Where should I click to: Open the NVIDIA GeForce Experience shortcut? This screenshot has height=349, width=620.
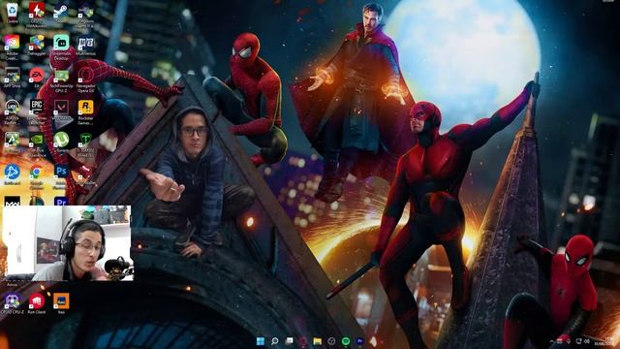pos(37,144)
